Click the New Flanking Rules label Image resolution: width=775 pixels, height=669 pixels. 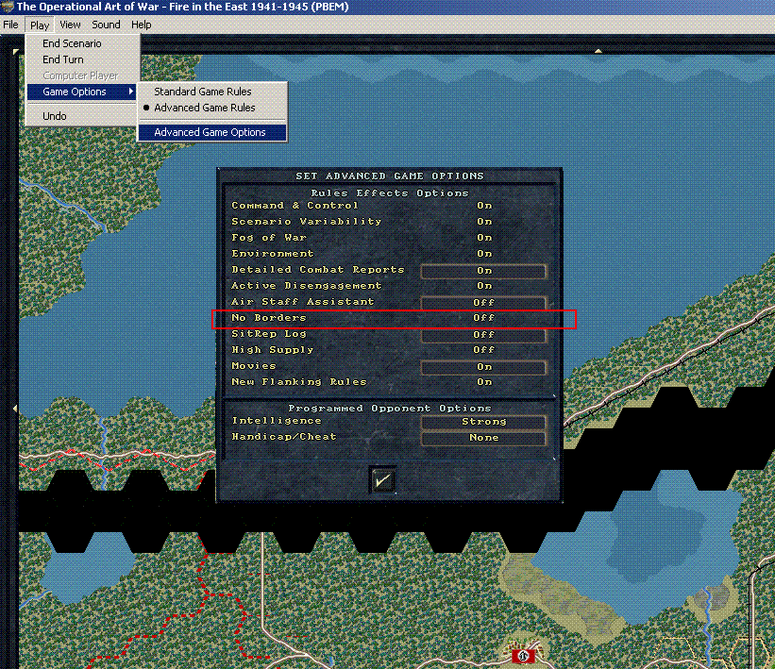[x=299, y=382]
